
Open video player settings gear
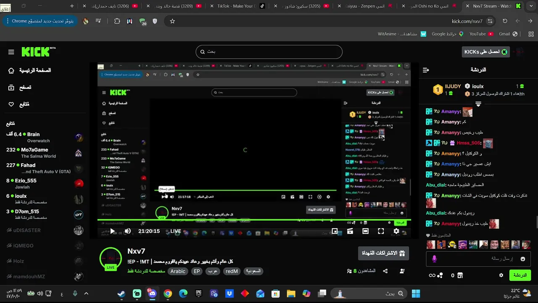396,231
